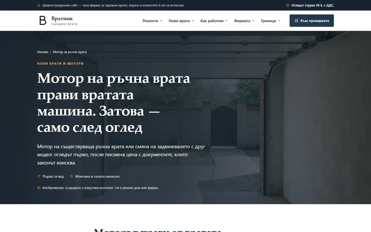Open the Как работим menu
This screenshot has width=371, height=232.
[214, 21]
